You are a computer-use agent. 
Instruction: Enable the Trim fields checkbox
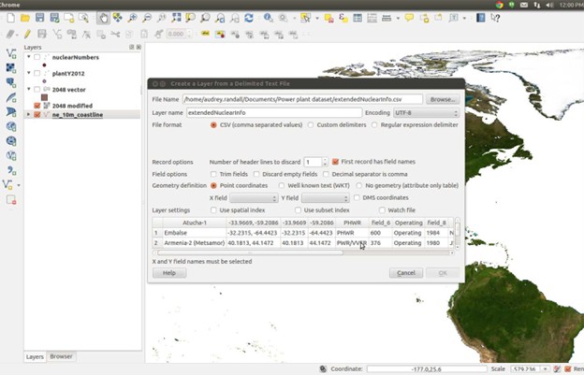coord(213,174)
